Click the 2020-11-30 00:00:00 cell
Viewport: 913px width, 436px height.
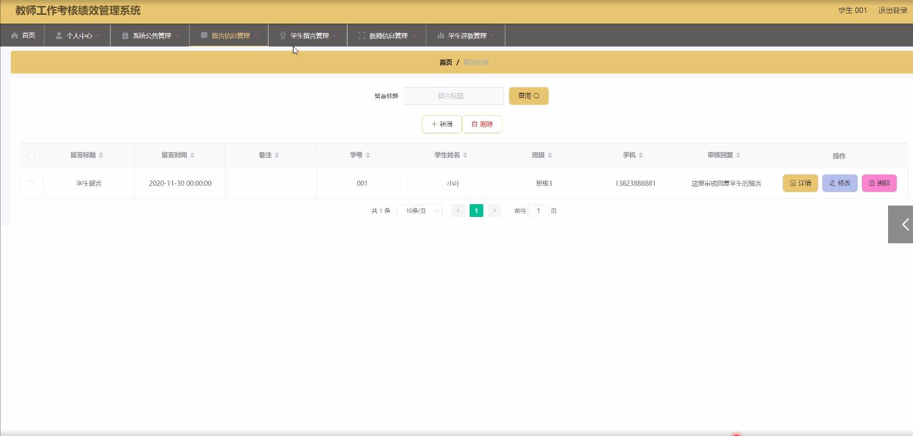[x=180, y=183]
